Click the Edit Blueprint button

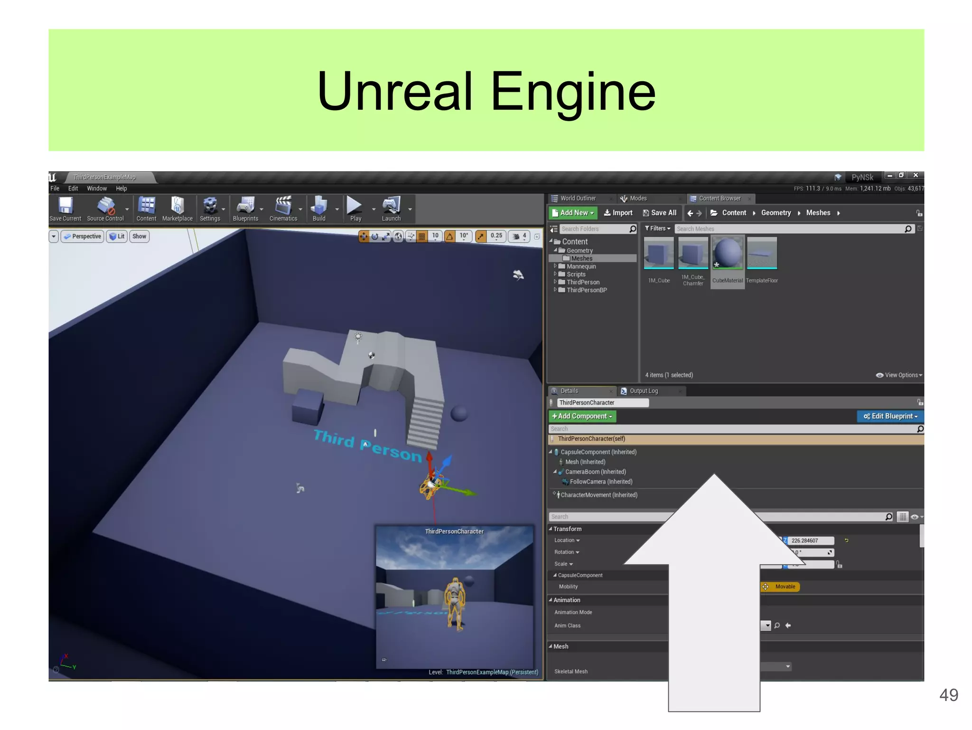[x=890, y=416]
